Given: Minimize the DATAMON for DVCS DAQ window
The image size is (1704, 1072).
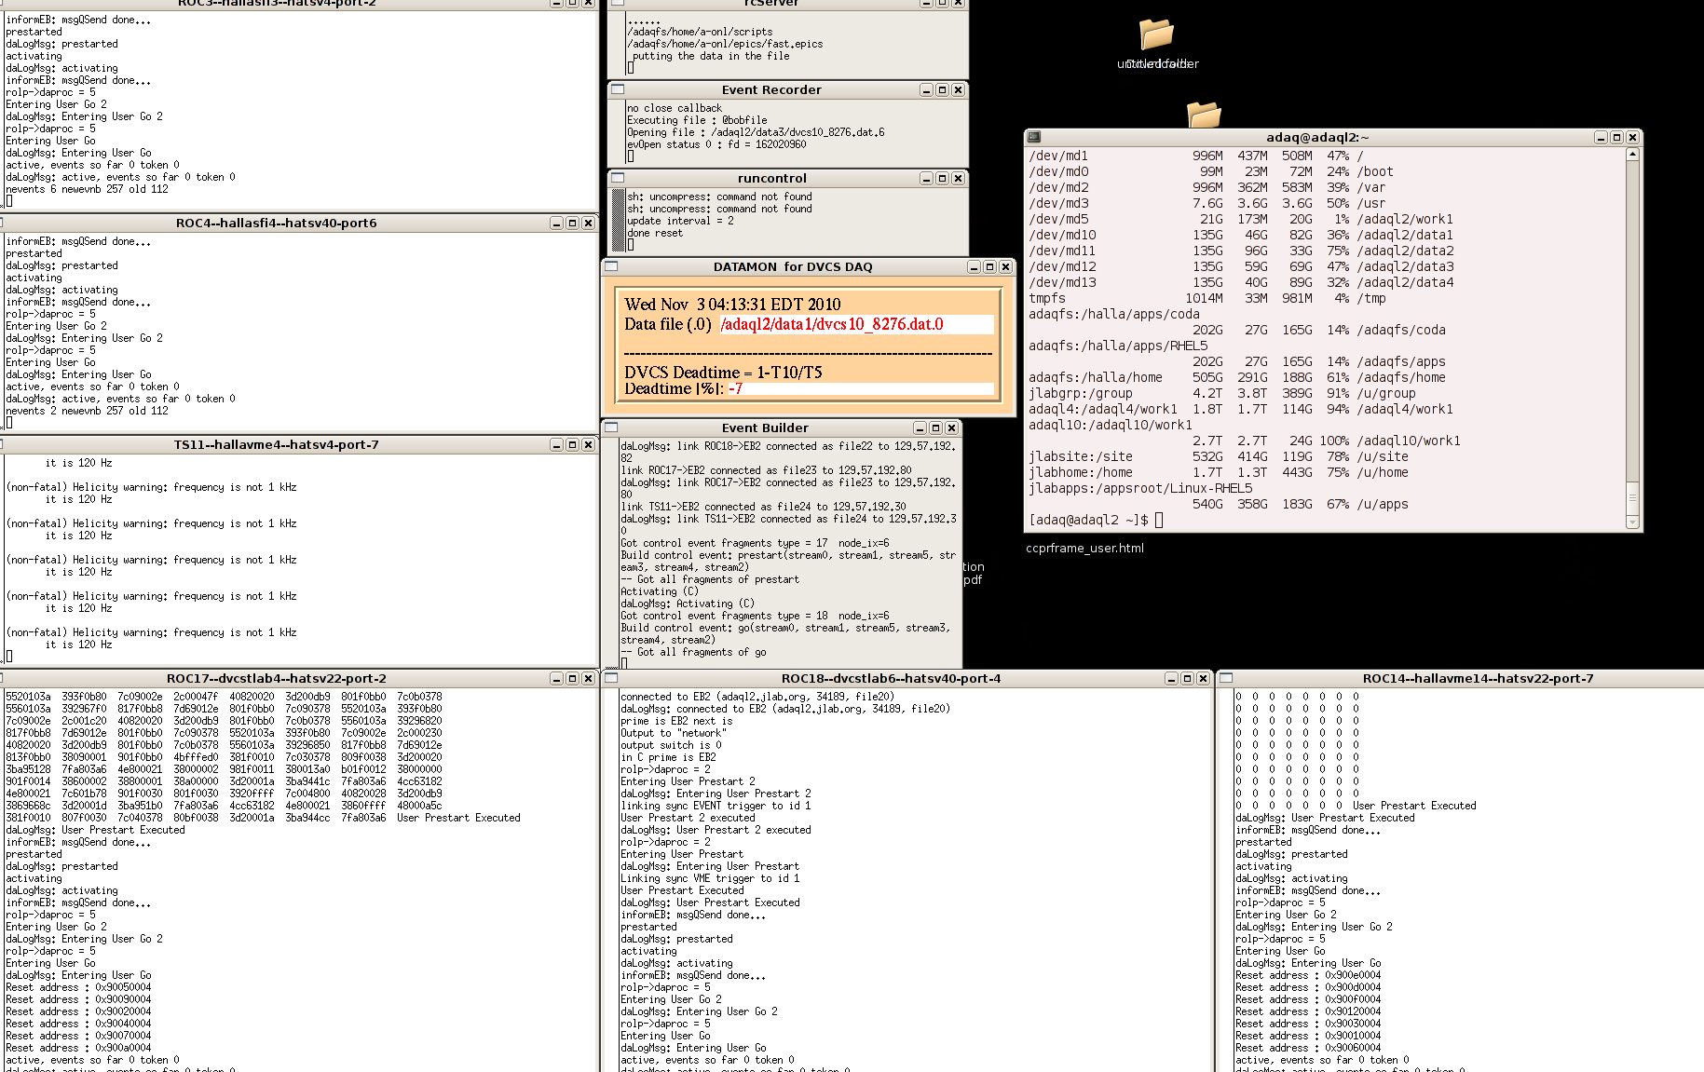Looking at the screenshot, I should (974, 266).
